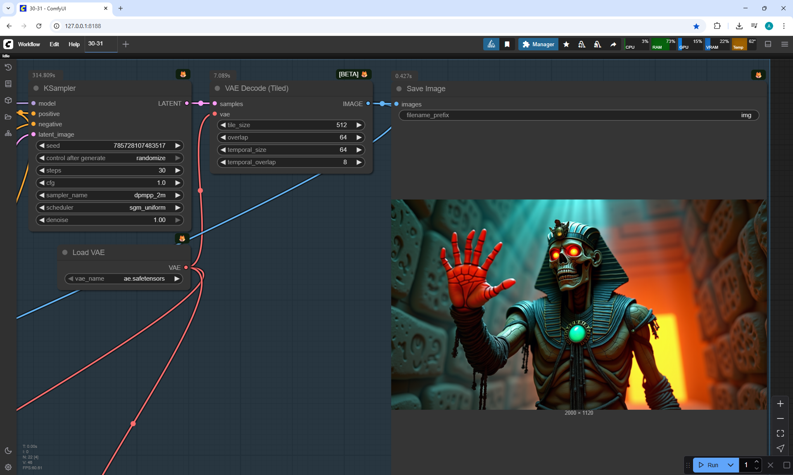Screen dimensions: 793x475
Task: Click the star icon beside Manager
Action: point(566,44)
